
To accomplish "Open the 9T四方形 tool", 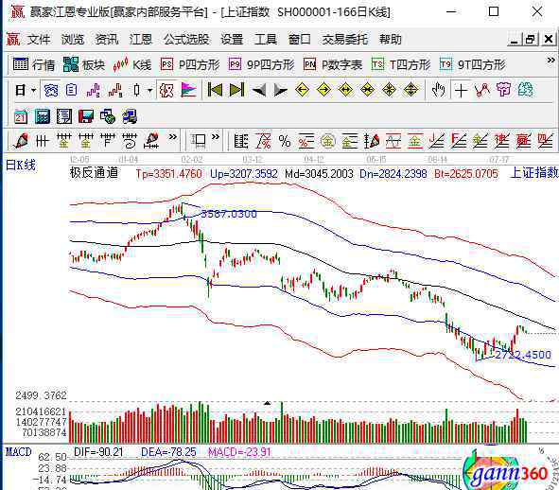I will point(473,65).
